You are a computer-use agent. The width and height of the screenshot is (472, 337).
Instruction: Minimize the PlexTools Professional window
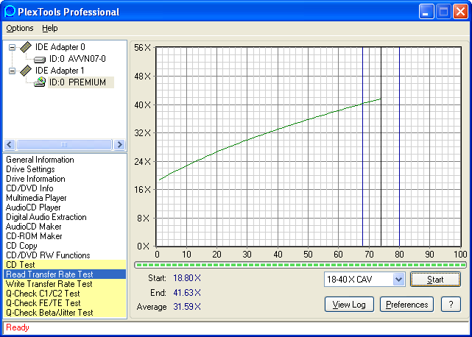426,12
